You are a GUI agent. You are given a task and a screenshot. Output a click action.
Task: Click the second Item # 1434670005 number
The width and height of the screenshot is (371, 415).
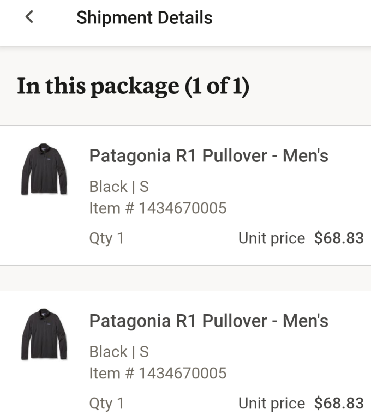[x=158, y=373]
